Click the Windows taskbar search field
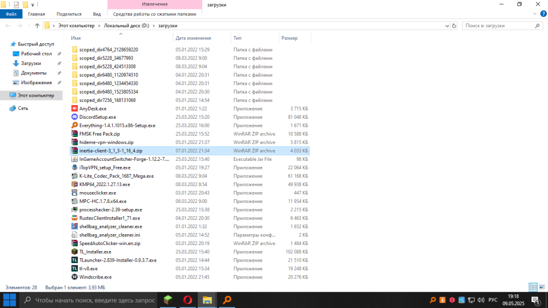This screenshot has width=548, height=308. 89,300
